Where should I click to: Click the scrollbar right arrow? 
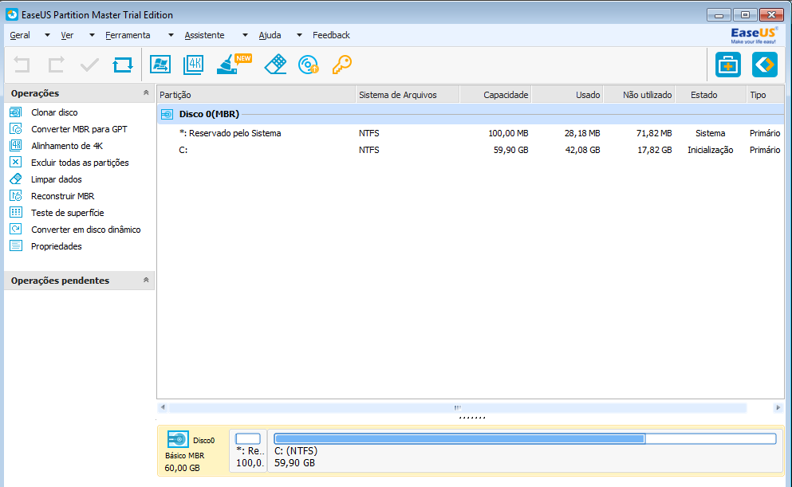point(778,407)
